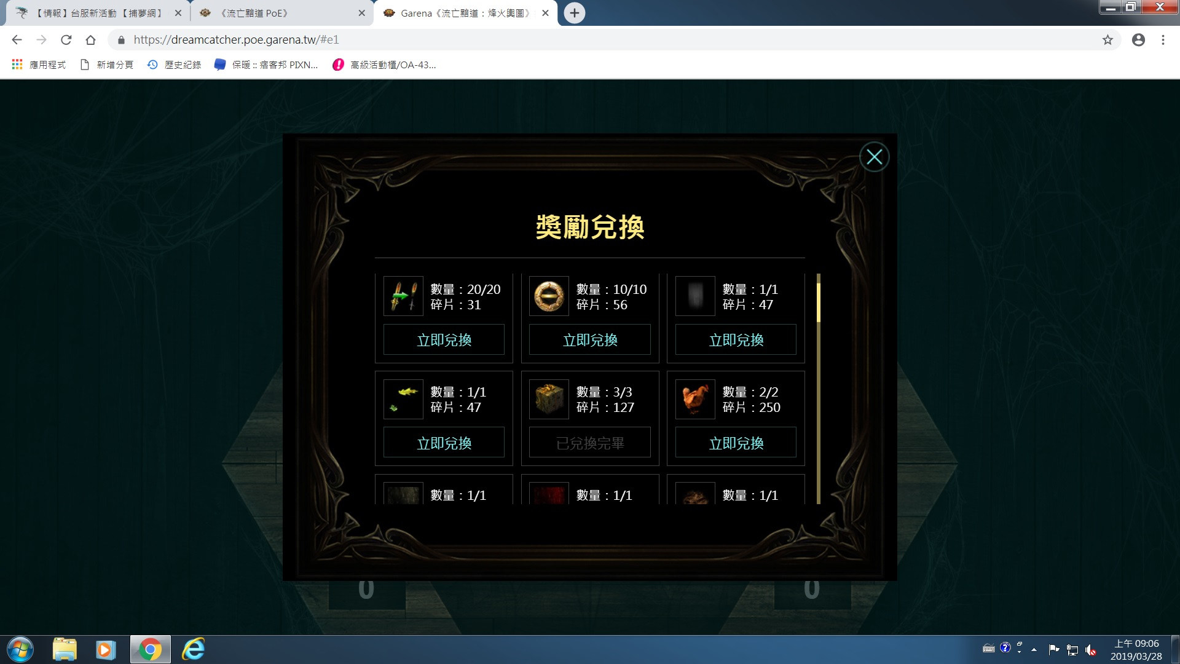Open the Windows Start menu

(x=20, y=650)
